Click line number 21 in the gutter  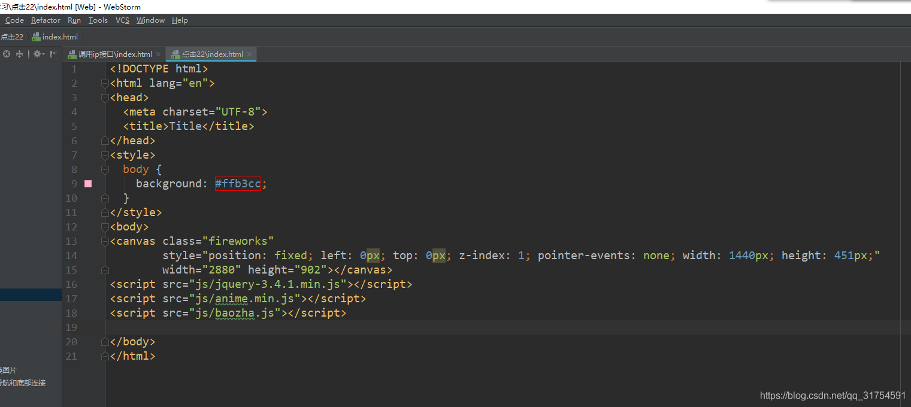71,356
